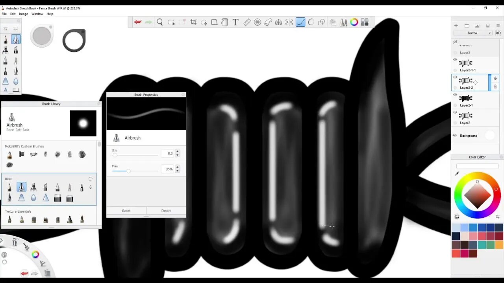Decrease brush Flow with the down arrow
The height and width of the screenshot is (283, 504).
point(177,171)
